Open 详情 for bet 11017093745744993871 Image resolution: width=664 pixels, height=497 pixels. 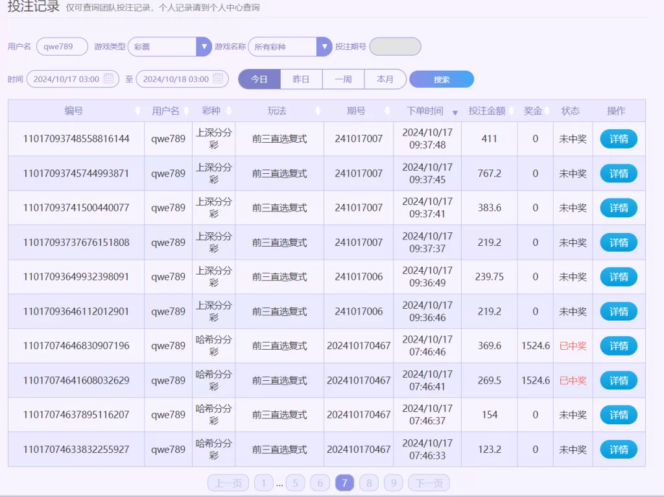pos(619,174)
